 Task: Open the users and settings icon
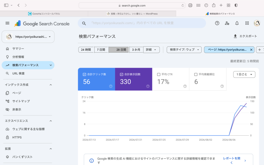pos(227,23)
